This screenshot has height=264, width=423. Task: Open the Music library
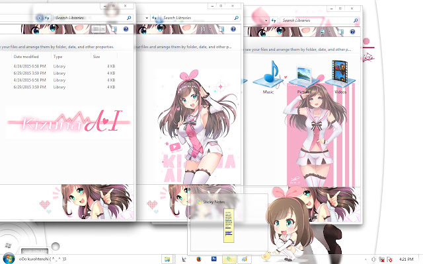pos(268,78)
